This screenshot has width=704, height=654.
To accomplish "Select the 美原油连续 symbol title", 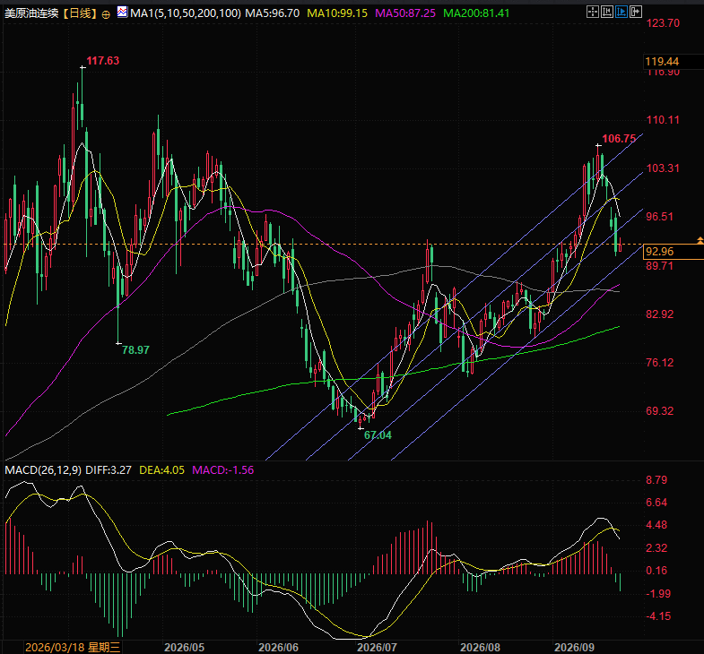I will [31, 13].
